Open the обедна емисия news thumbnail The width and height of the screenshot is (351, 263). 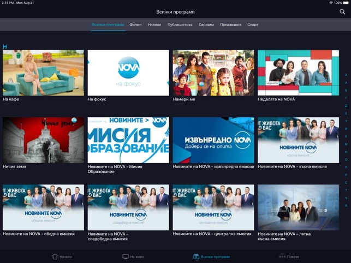44,207
